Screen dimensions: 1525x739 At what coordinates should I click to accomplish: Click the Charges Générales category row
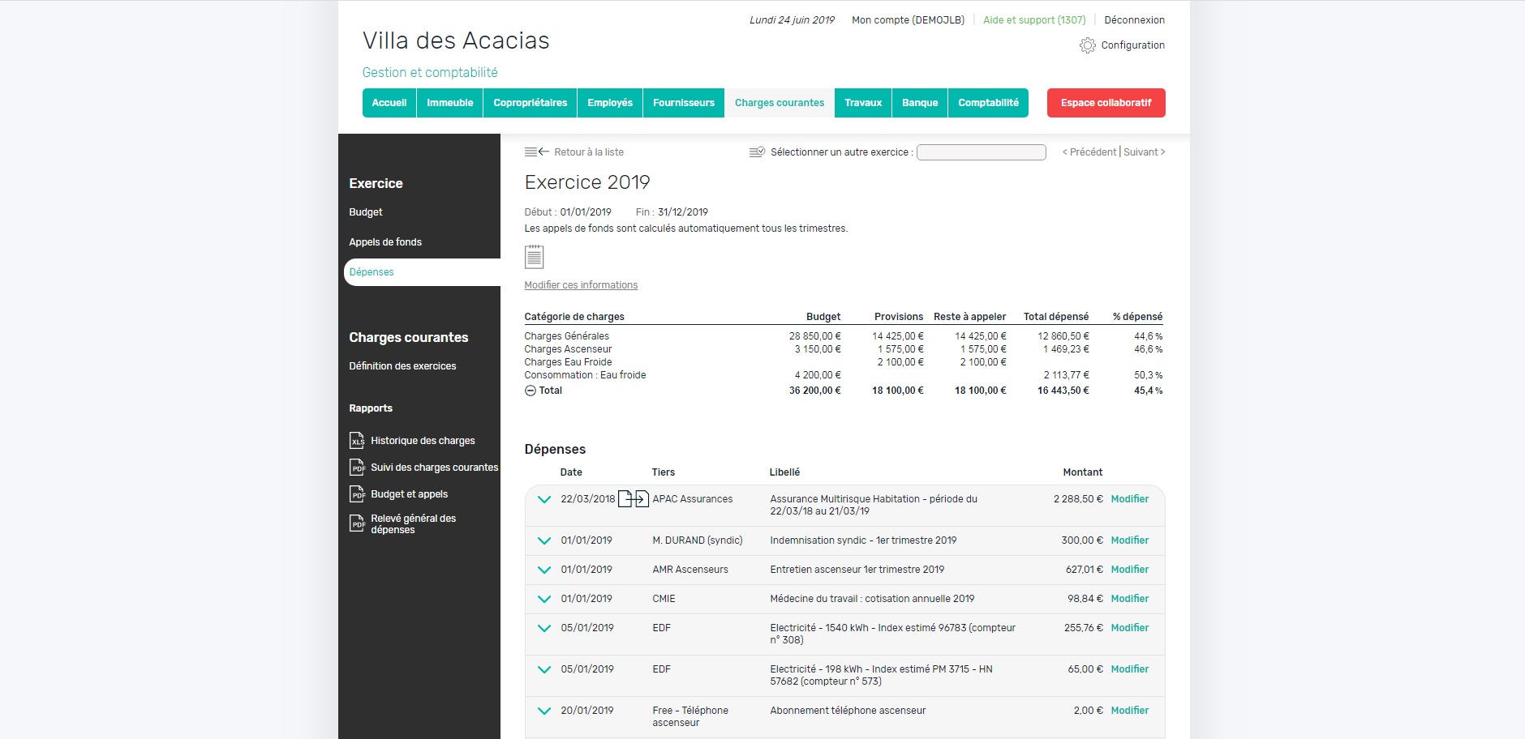click(x=844, y=336)
